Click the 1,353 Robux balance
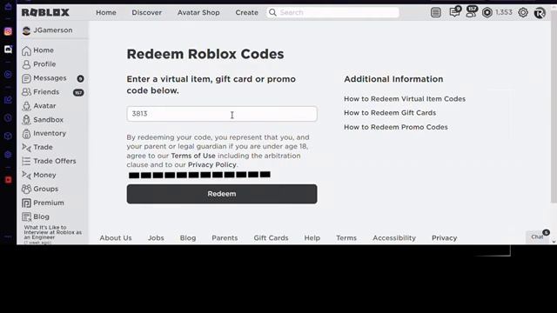Viewport: 557px width, 313px height. [x=504, y=12]
